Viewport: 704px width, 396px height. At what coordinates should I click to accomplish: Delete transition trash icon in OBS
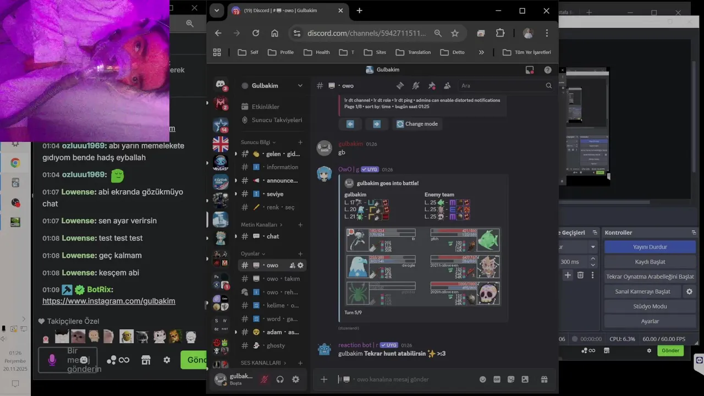coord(580,275)
